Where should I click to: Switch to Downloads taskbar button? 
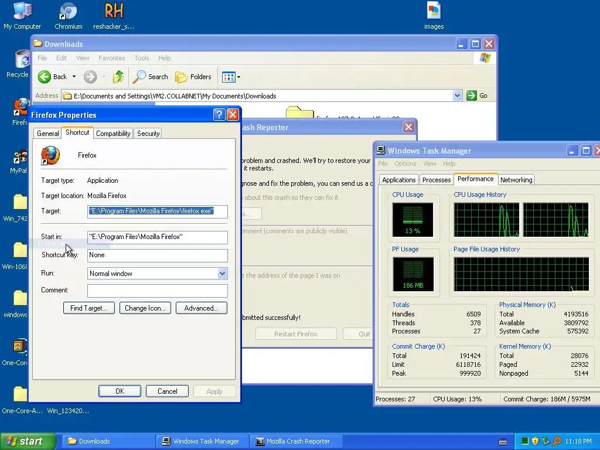110,441
